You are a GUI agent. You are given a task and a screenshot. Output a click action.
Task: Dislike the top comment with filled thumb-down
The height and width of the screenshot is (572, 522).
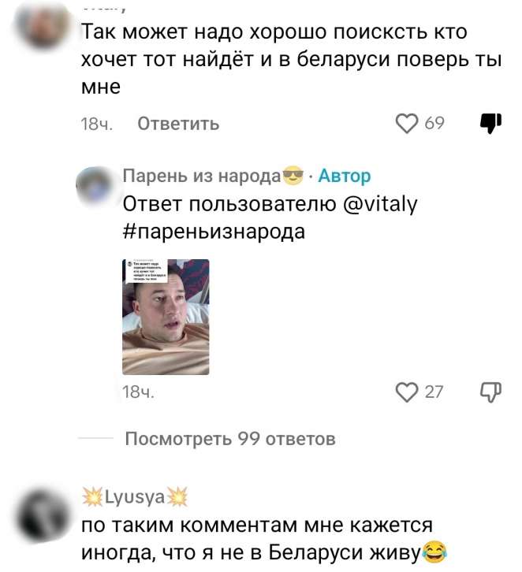[x=490, y=123]
